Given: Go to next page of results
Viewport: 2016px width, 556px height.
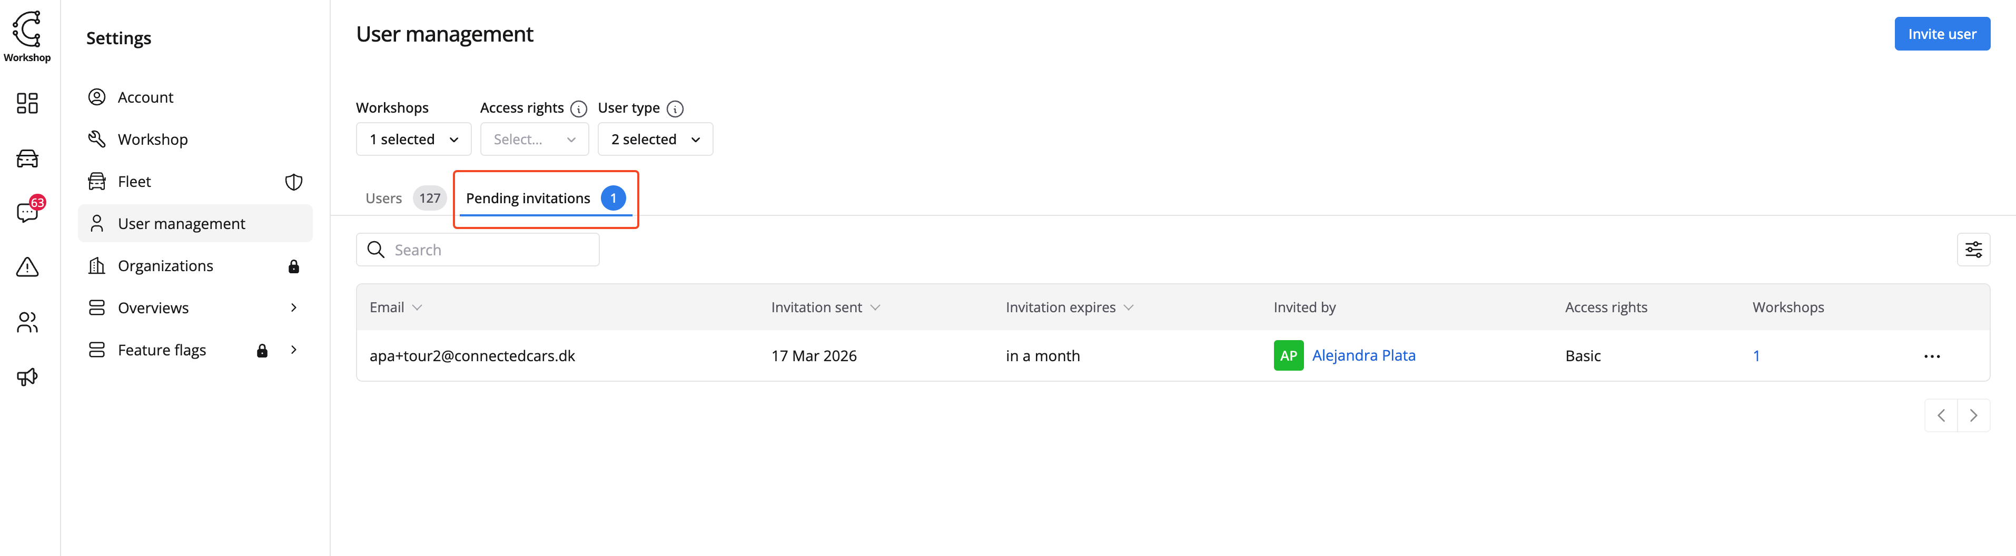Looking at the screenshot, I should click(x=1973, y=416).
